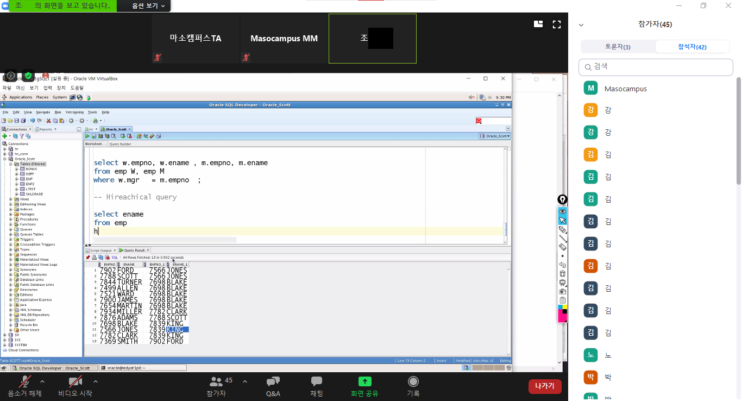742x401 pixels.
Task: Open the 옵션 보기 dropdown
Action: 148,6
